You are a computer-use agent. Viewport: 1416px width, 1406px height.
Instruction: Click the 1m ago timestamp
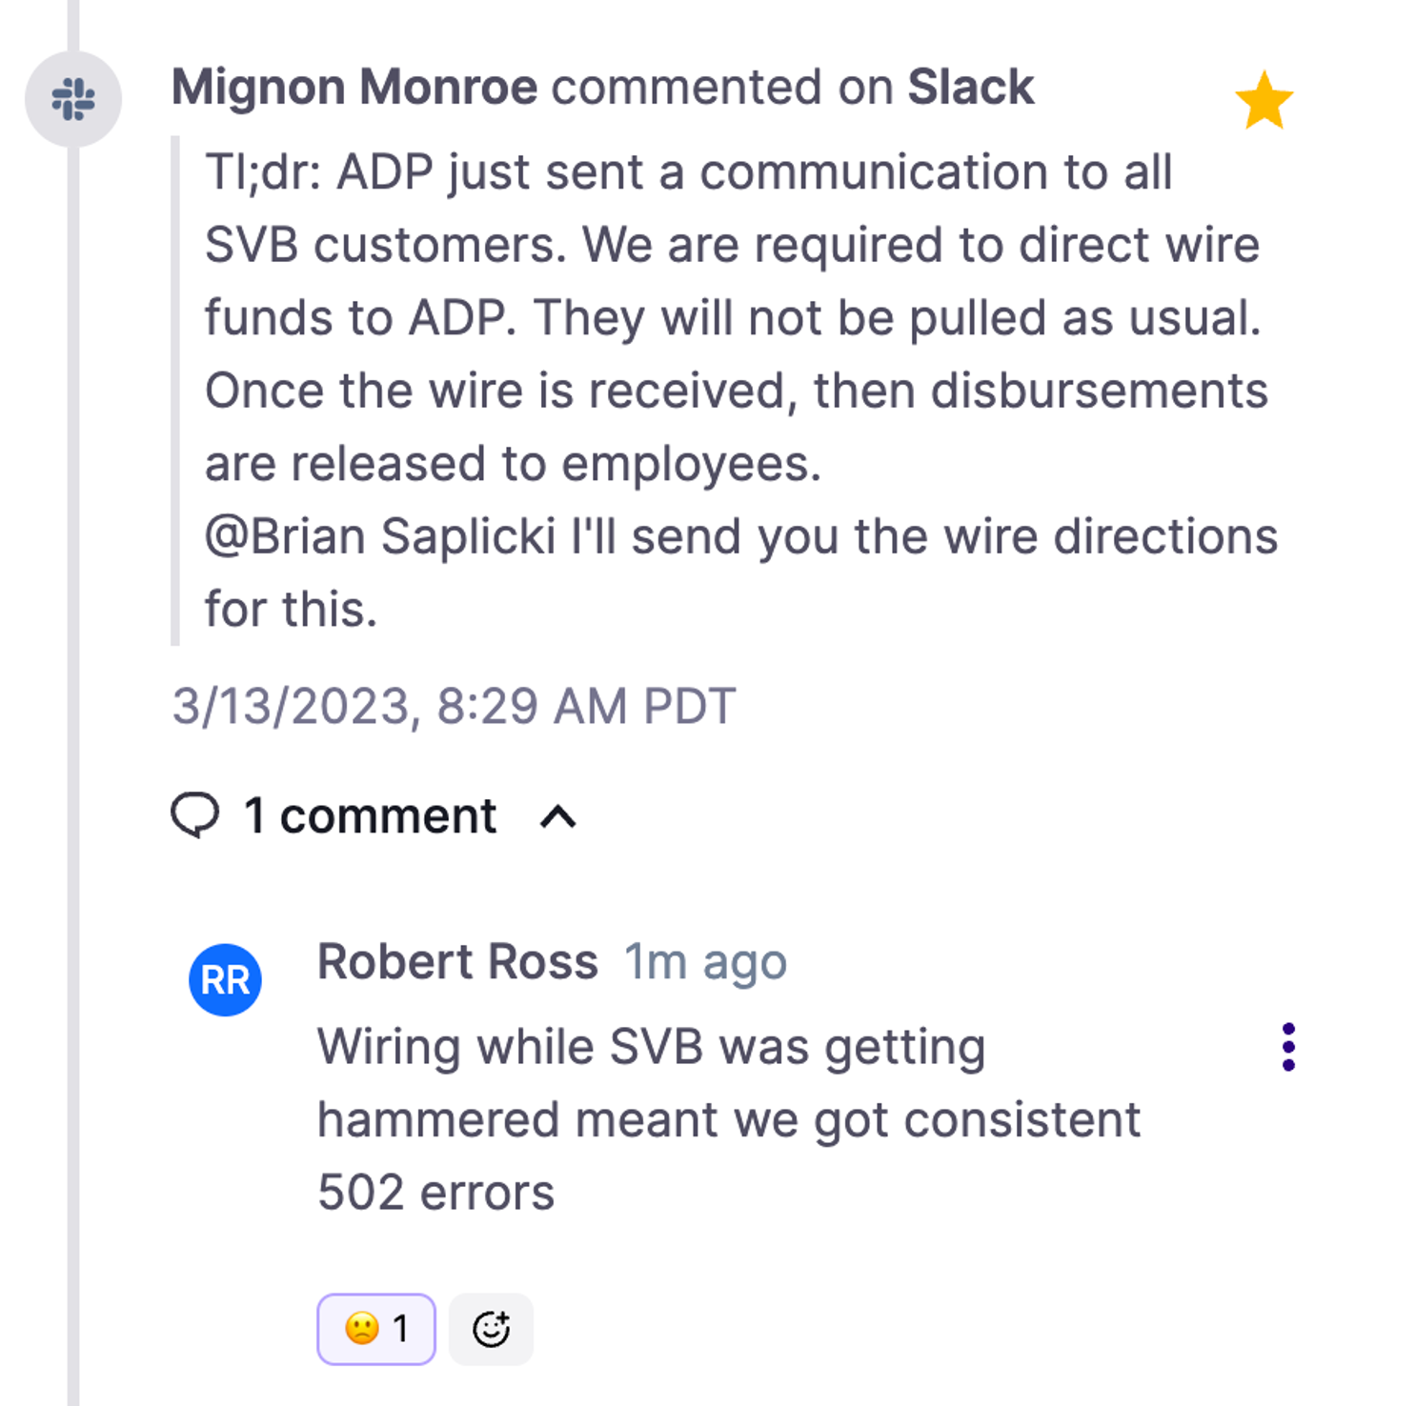point(706,962)
